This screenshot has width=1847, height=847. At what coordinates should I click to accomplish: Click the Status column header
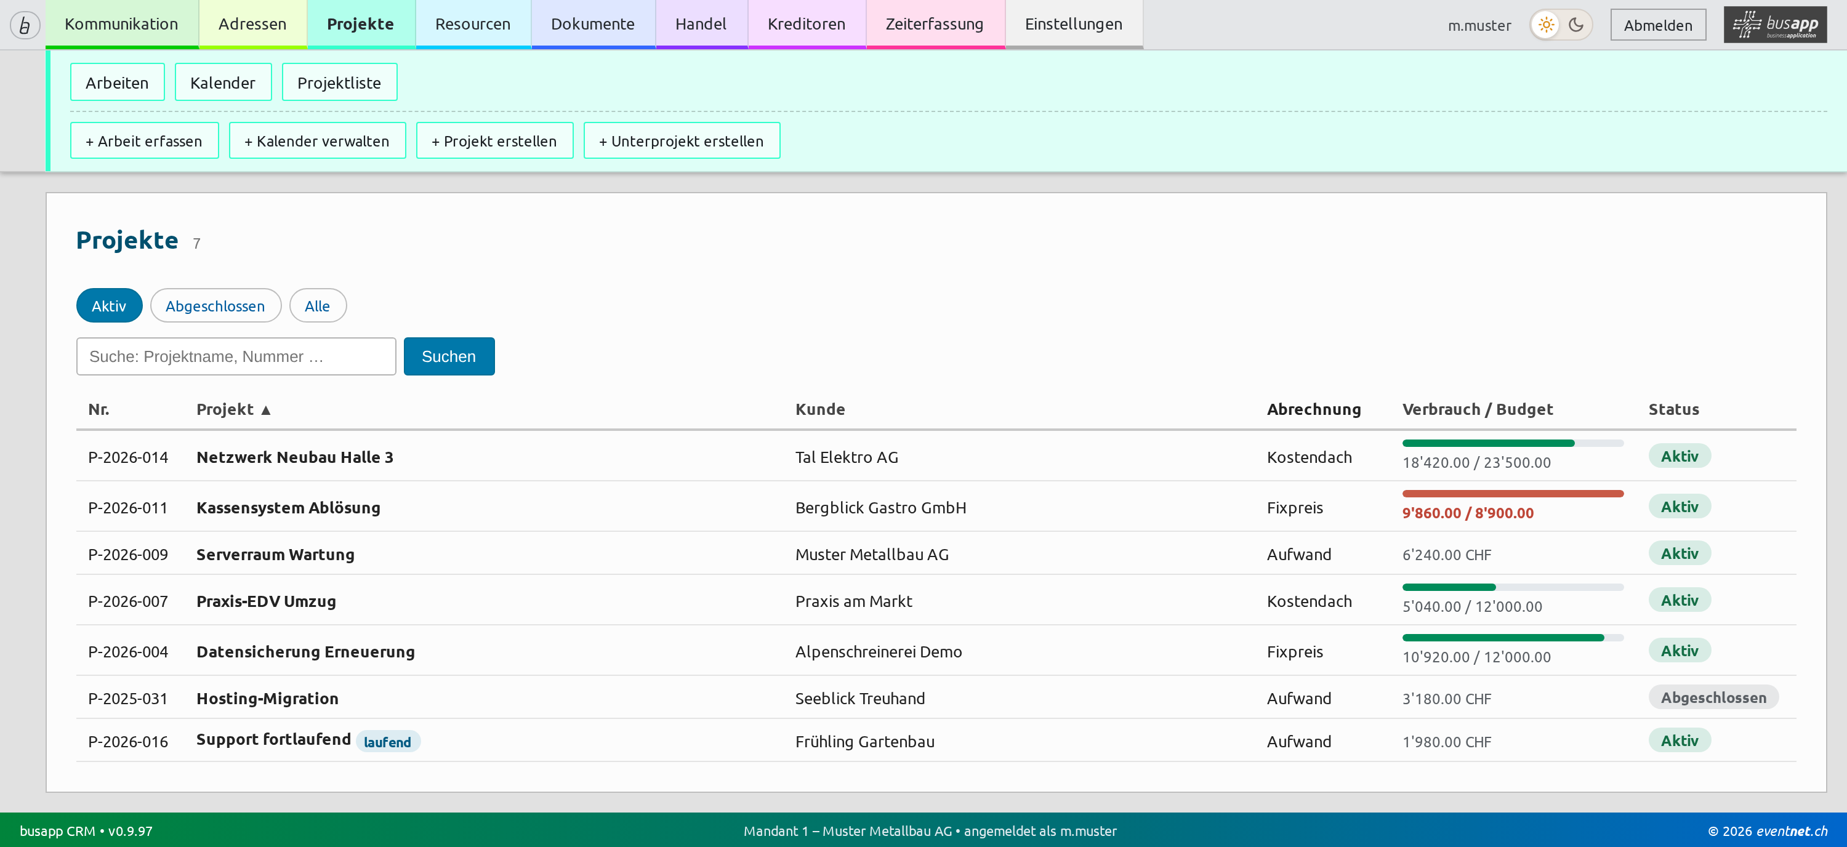(1673, 409)
